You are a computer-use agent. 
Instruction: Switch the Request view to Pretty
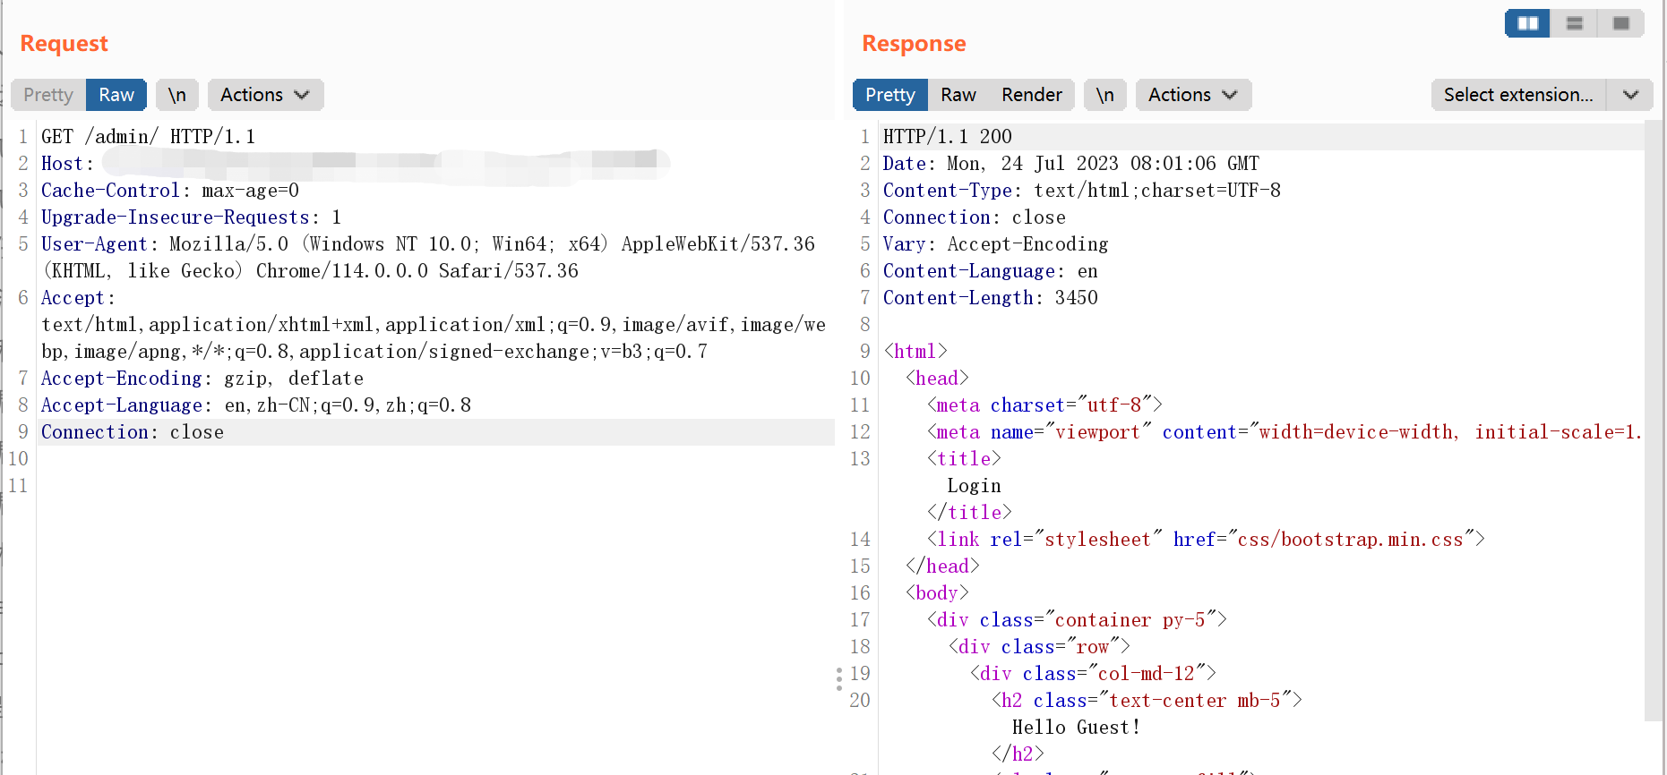coord(48,95)
